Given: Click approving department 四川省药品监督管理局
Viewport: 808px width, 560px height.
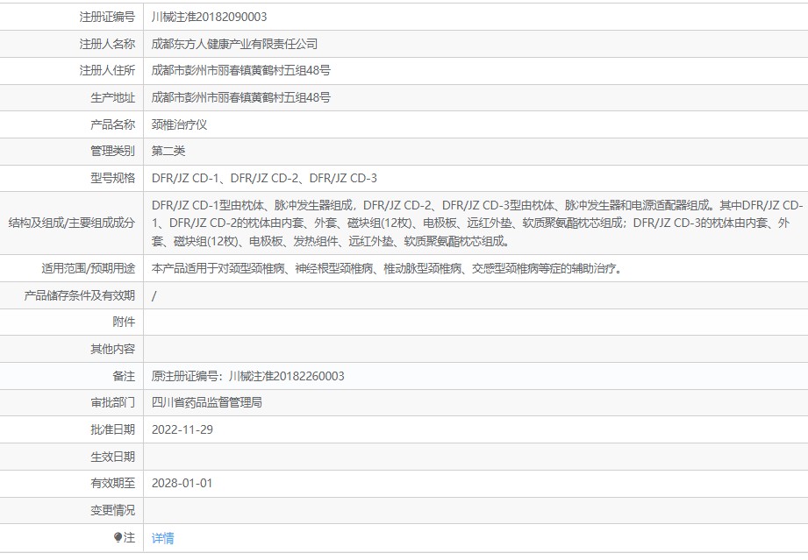Looking at the screenshot, I should [207, 402].
